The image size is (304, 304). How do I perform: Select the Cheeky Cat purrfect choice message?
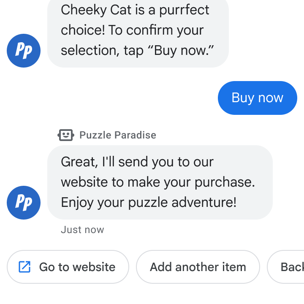tap(138, 30)
